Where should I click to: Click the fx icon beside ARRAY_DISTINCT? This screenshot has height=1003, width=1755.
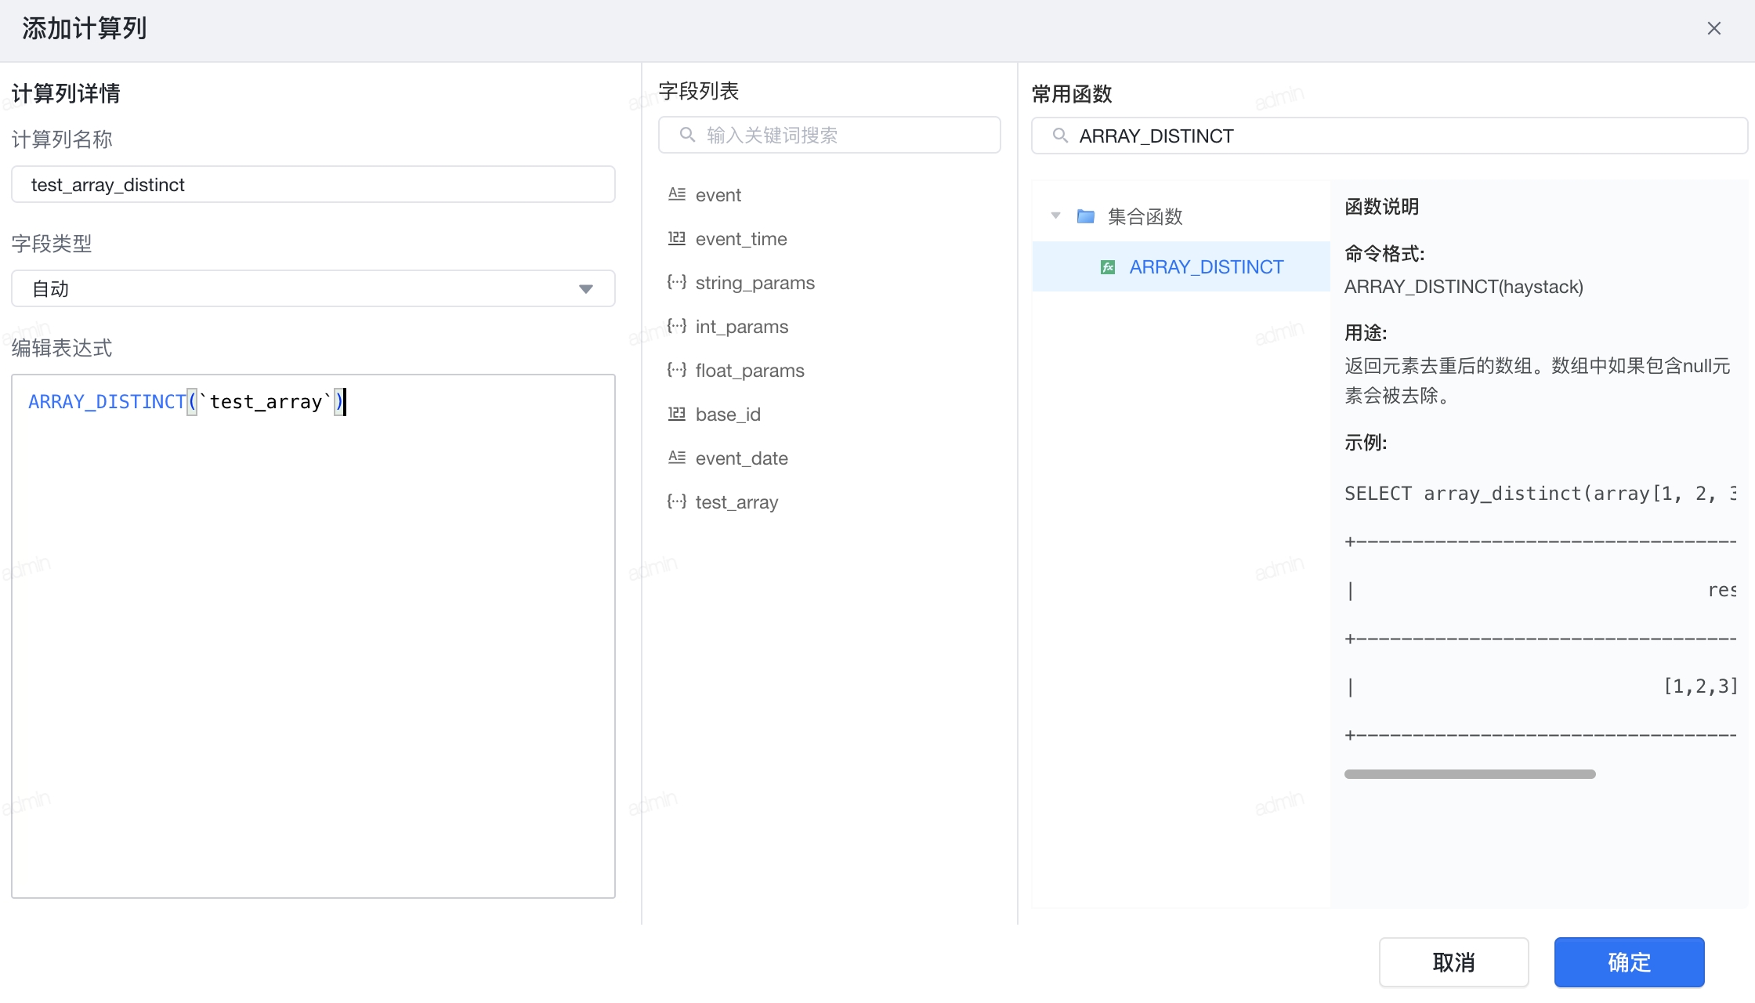[x=1108, y=267]
